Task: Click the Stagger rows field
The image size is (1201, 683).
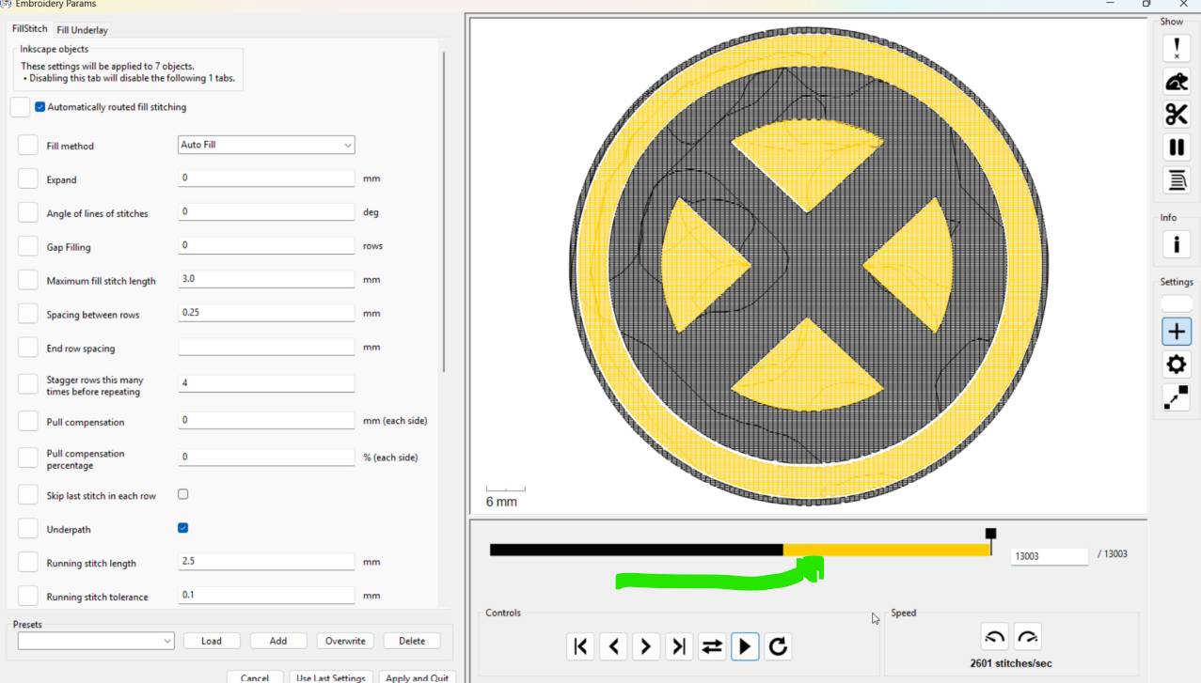Action: point(266,383)
